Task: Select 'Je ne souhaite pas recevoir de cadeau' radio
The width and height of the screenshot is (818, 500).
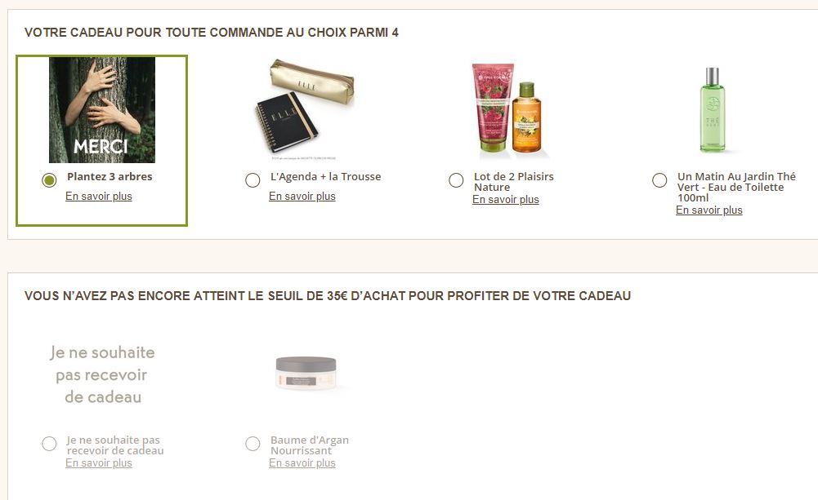Action: coord(49,444)
